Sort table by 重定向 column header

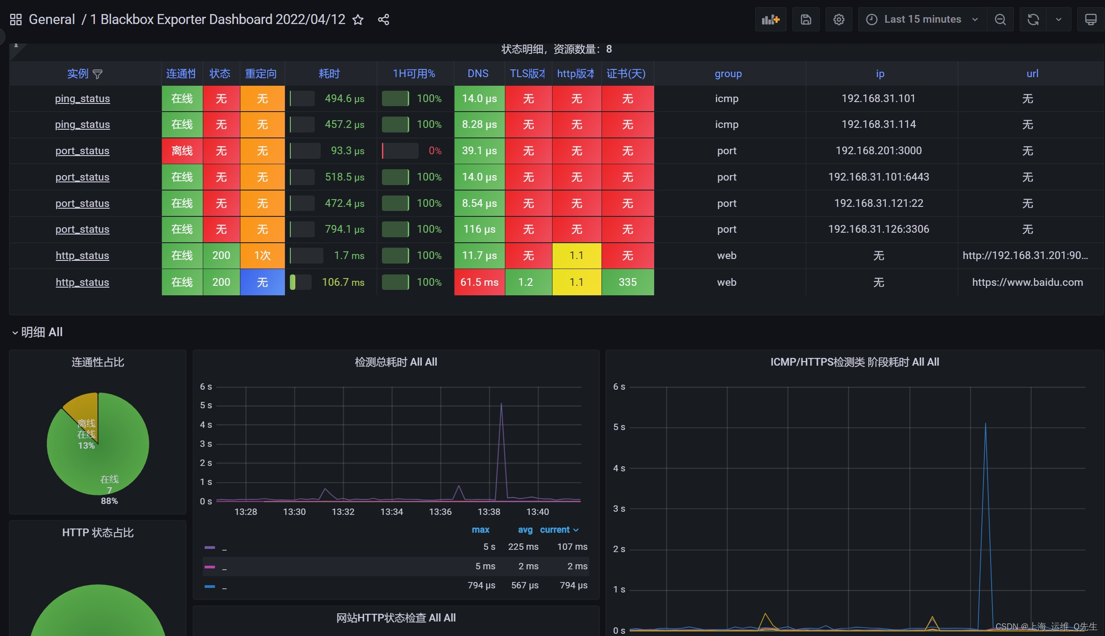click(x=261, y=73)
